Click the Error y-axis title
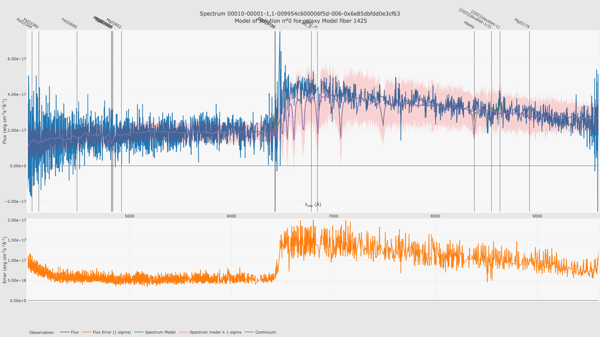The height and width of the screenshot is (337, 600). (5, 260)
